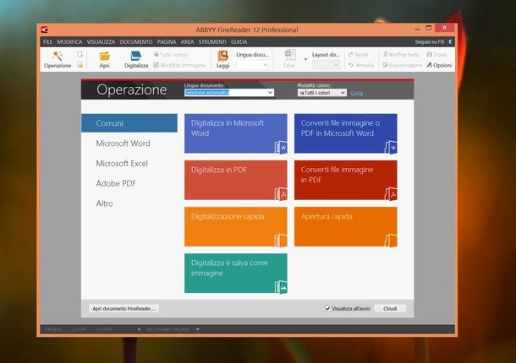Viewport: 516px width, 363px height.
Task: Click the Digitalizzazione rapida tile label
Action: point(228,216)
